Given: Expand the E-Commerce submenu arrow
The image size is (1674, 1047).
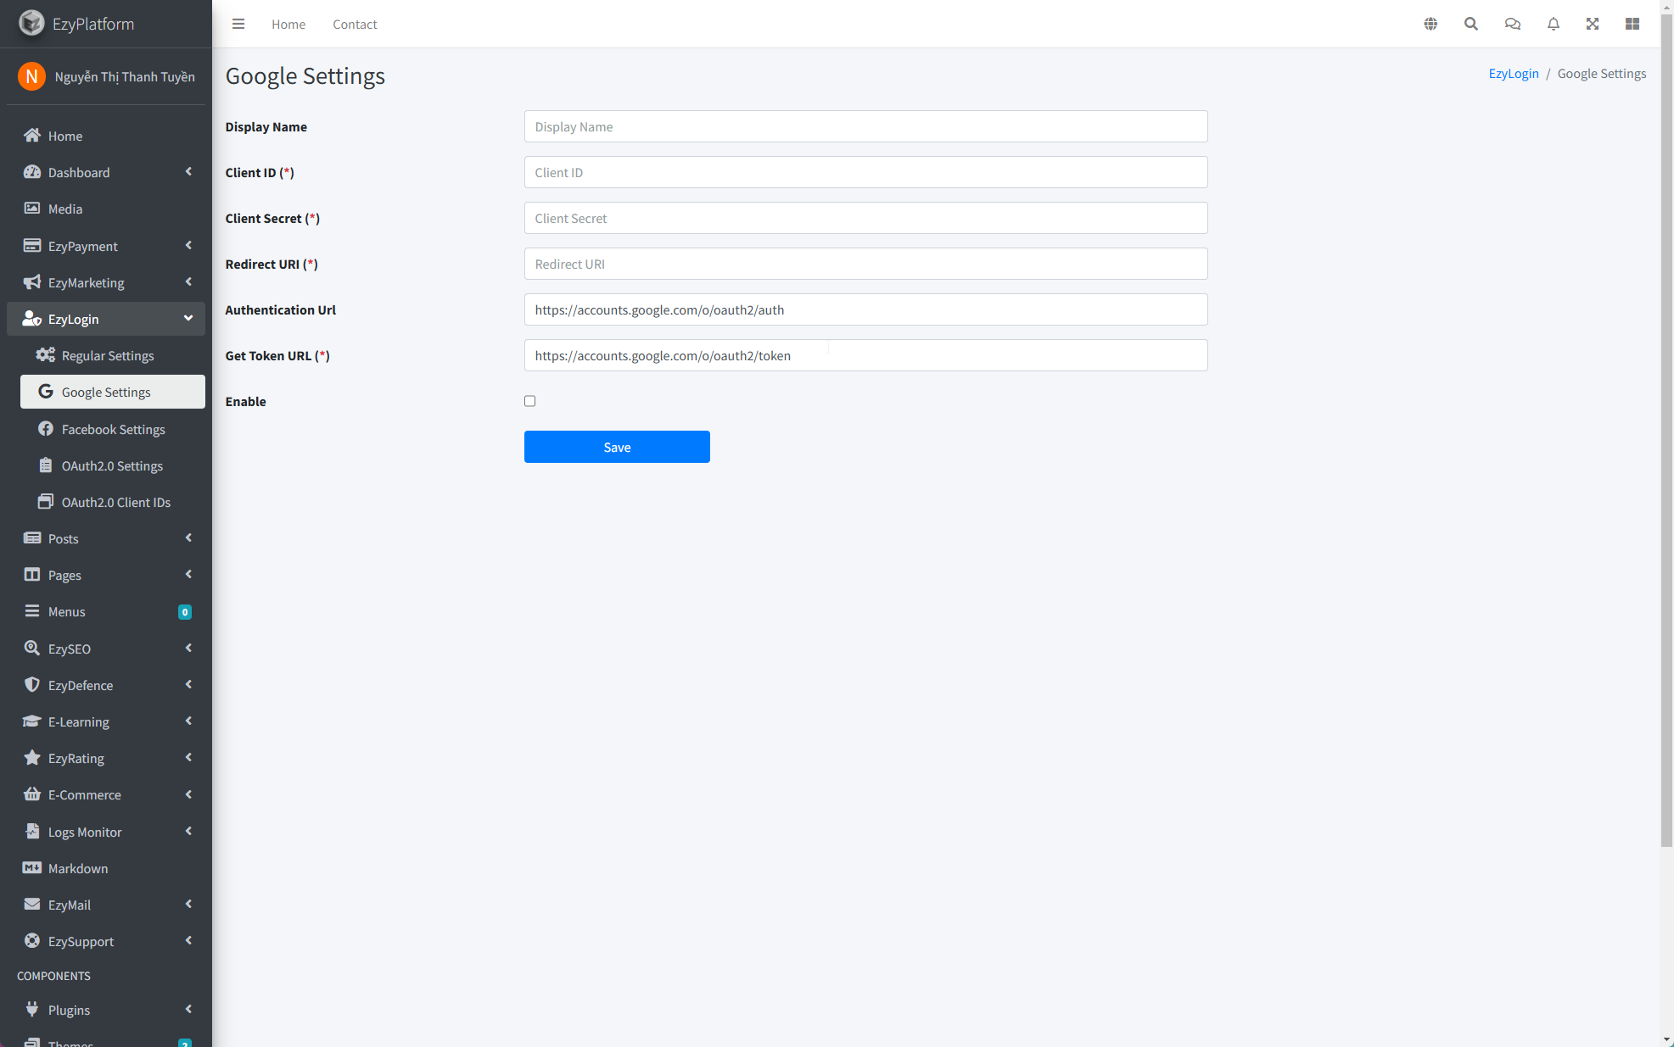Looking at the screenshot, I should point(188,794).
